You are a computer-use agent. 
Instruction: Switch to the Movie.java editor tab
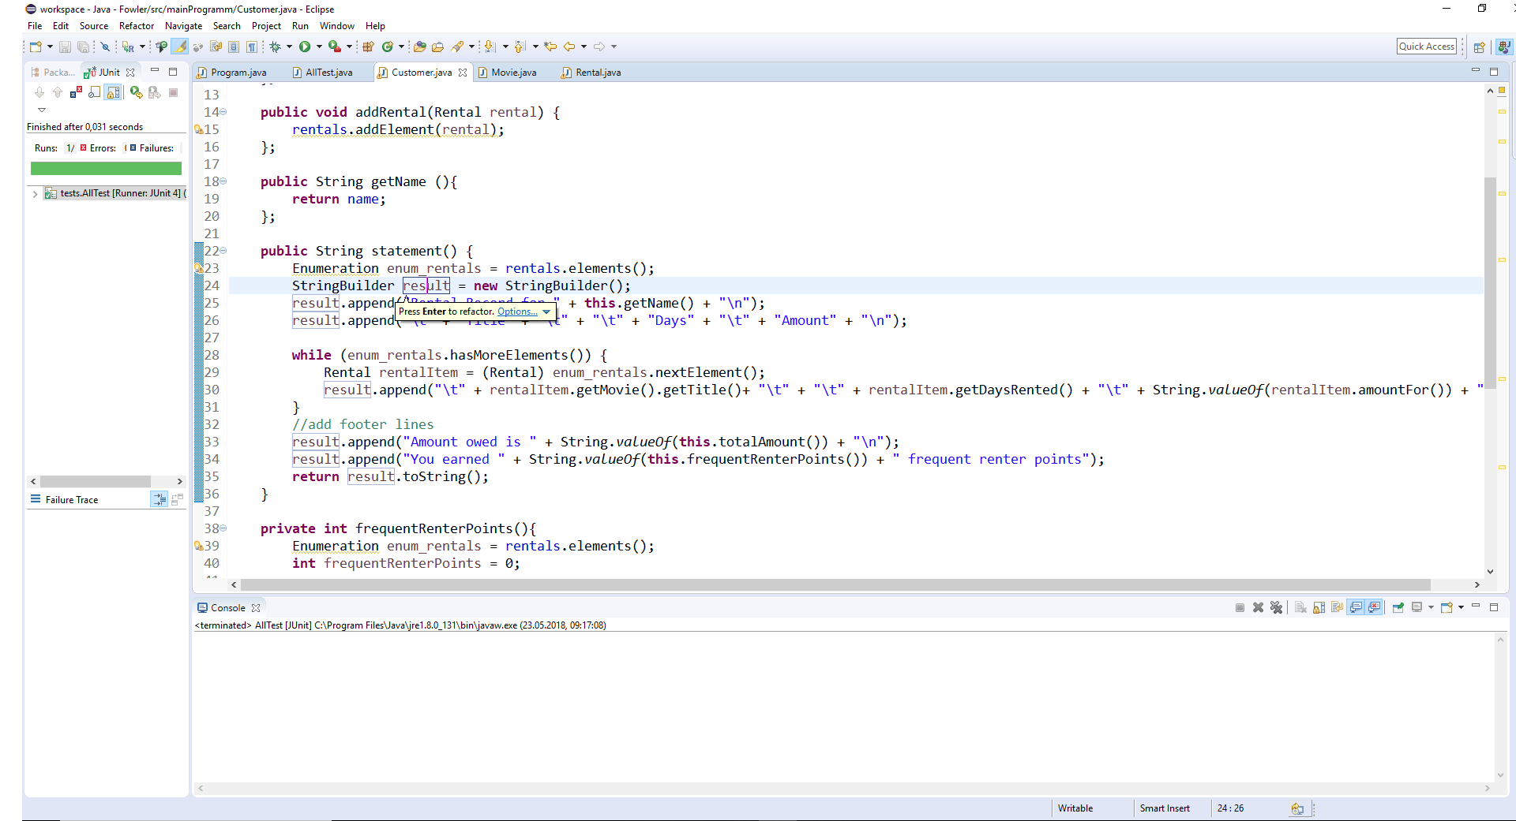513,73
